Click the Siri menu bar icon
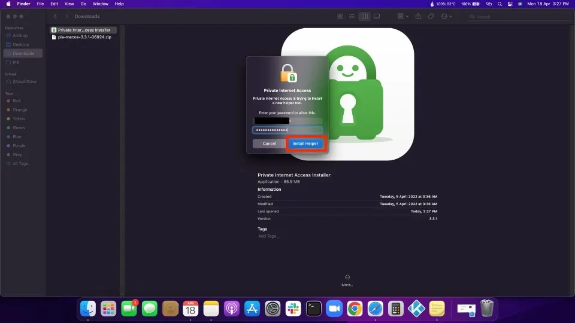Screen dimensions: 575x323 point(520,4)
